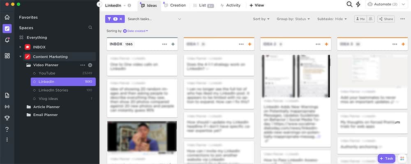Switch to the Creation tab
Screen dimensions: 411x164
pos(175,5)
